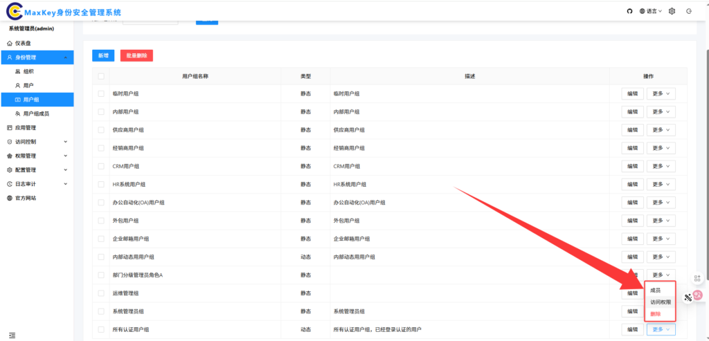The image size is (709, 341).
Task: Choose 访问权限 from the open menu
Action: coord(660,302)
